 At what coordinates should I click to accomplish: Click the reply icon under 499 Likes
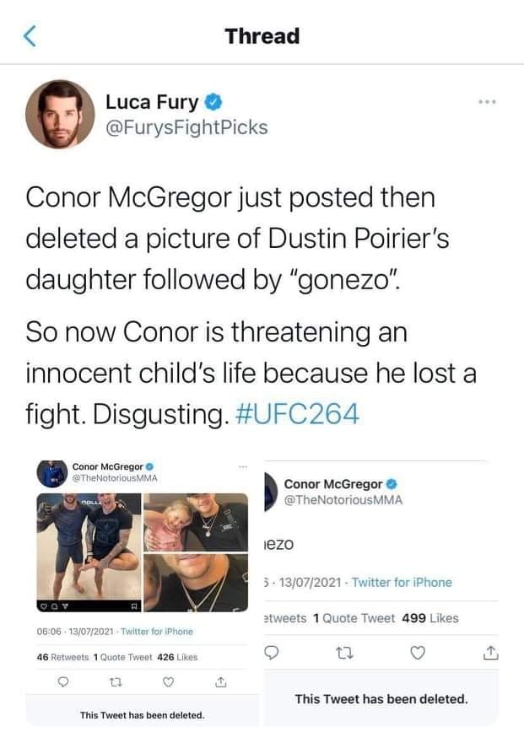click(272, 652)
